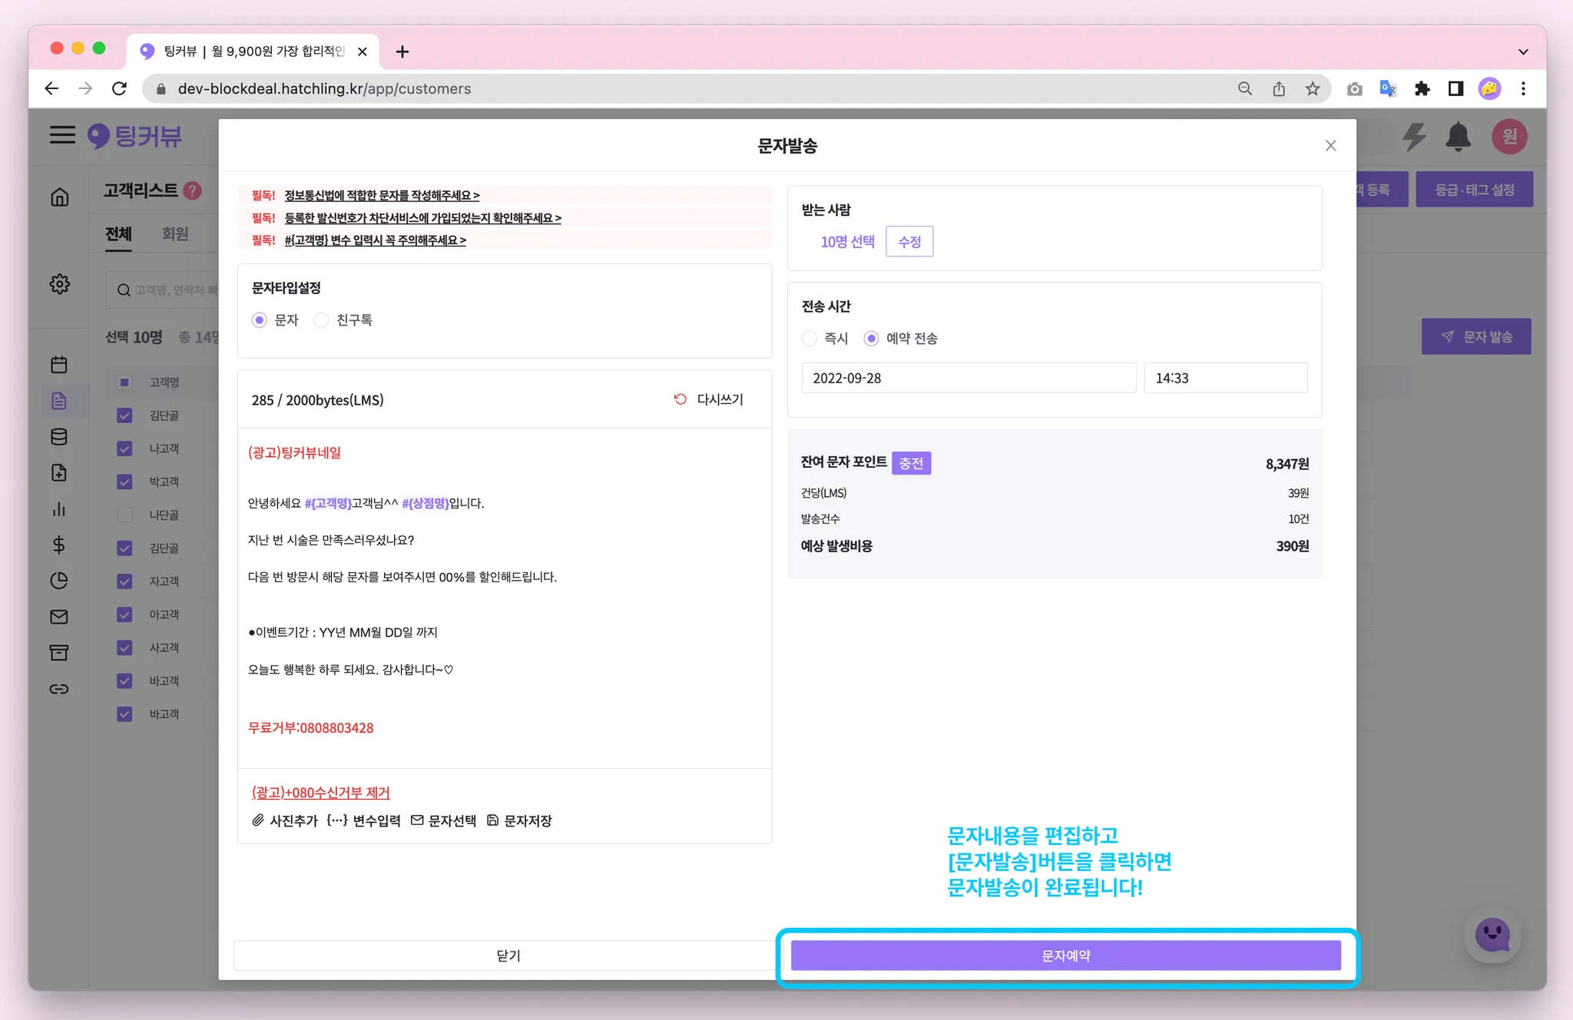Open the 14:33 time selector
The height and width of the screenshot is (1020, 1573).
click(1225, 378)
